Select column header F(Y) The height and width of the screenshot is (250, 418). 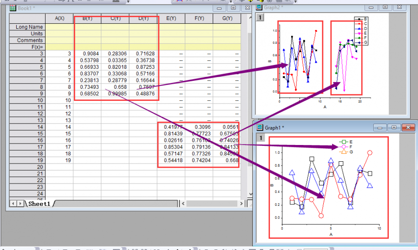pyautogui.click(x=199, y=19)
